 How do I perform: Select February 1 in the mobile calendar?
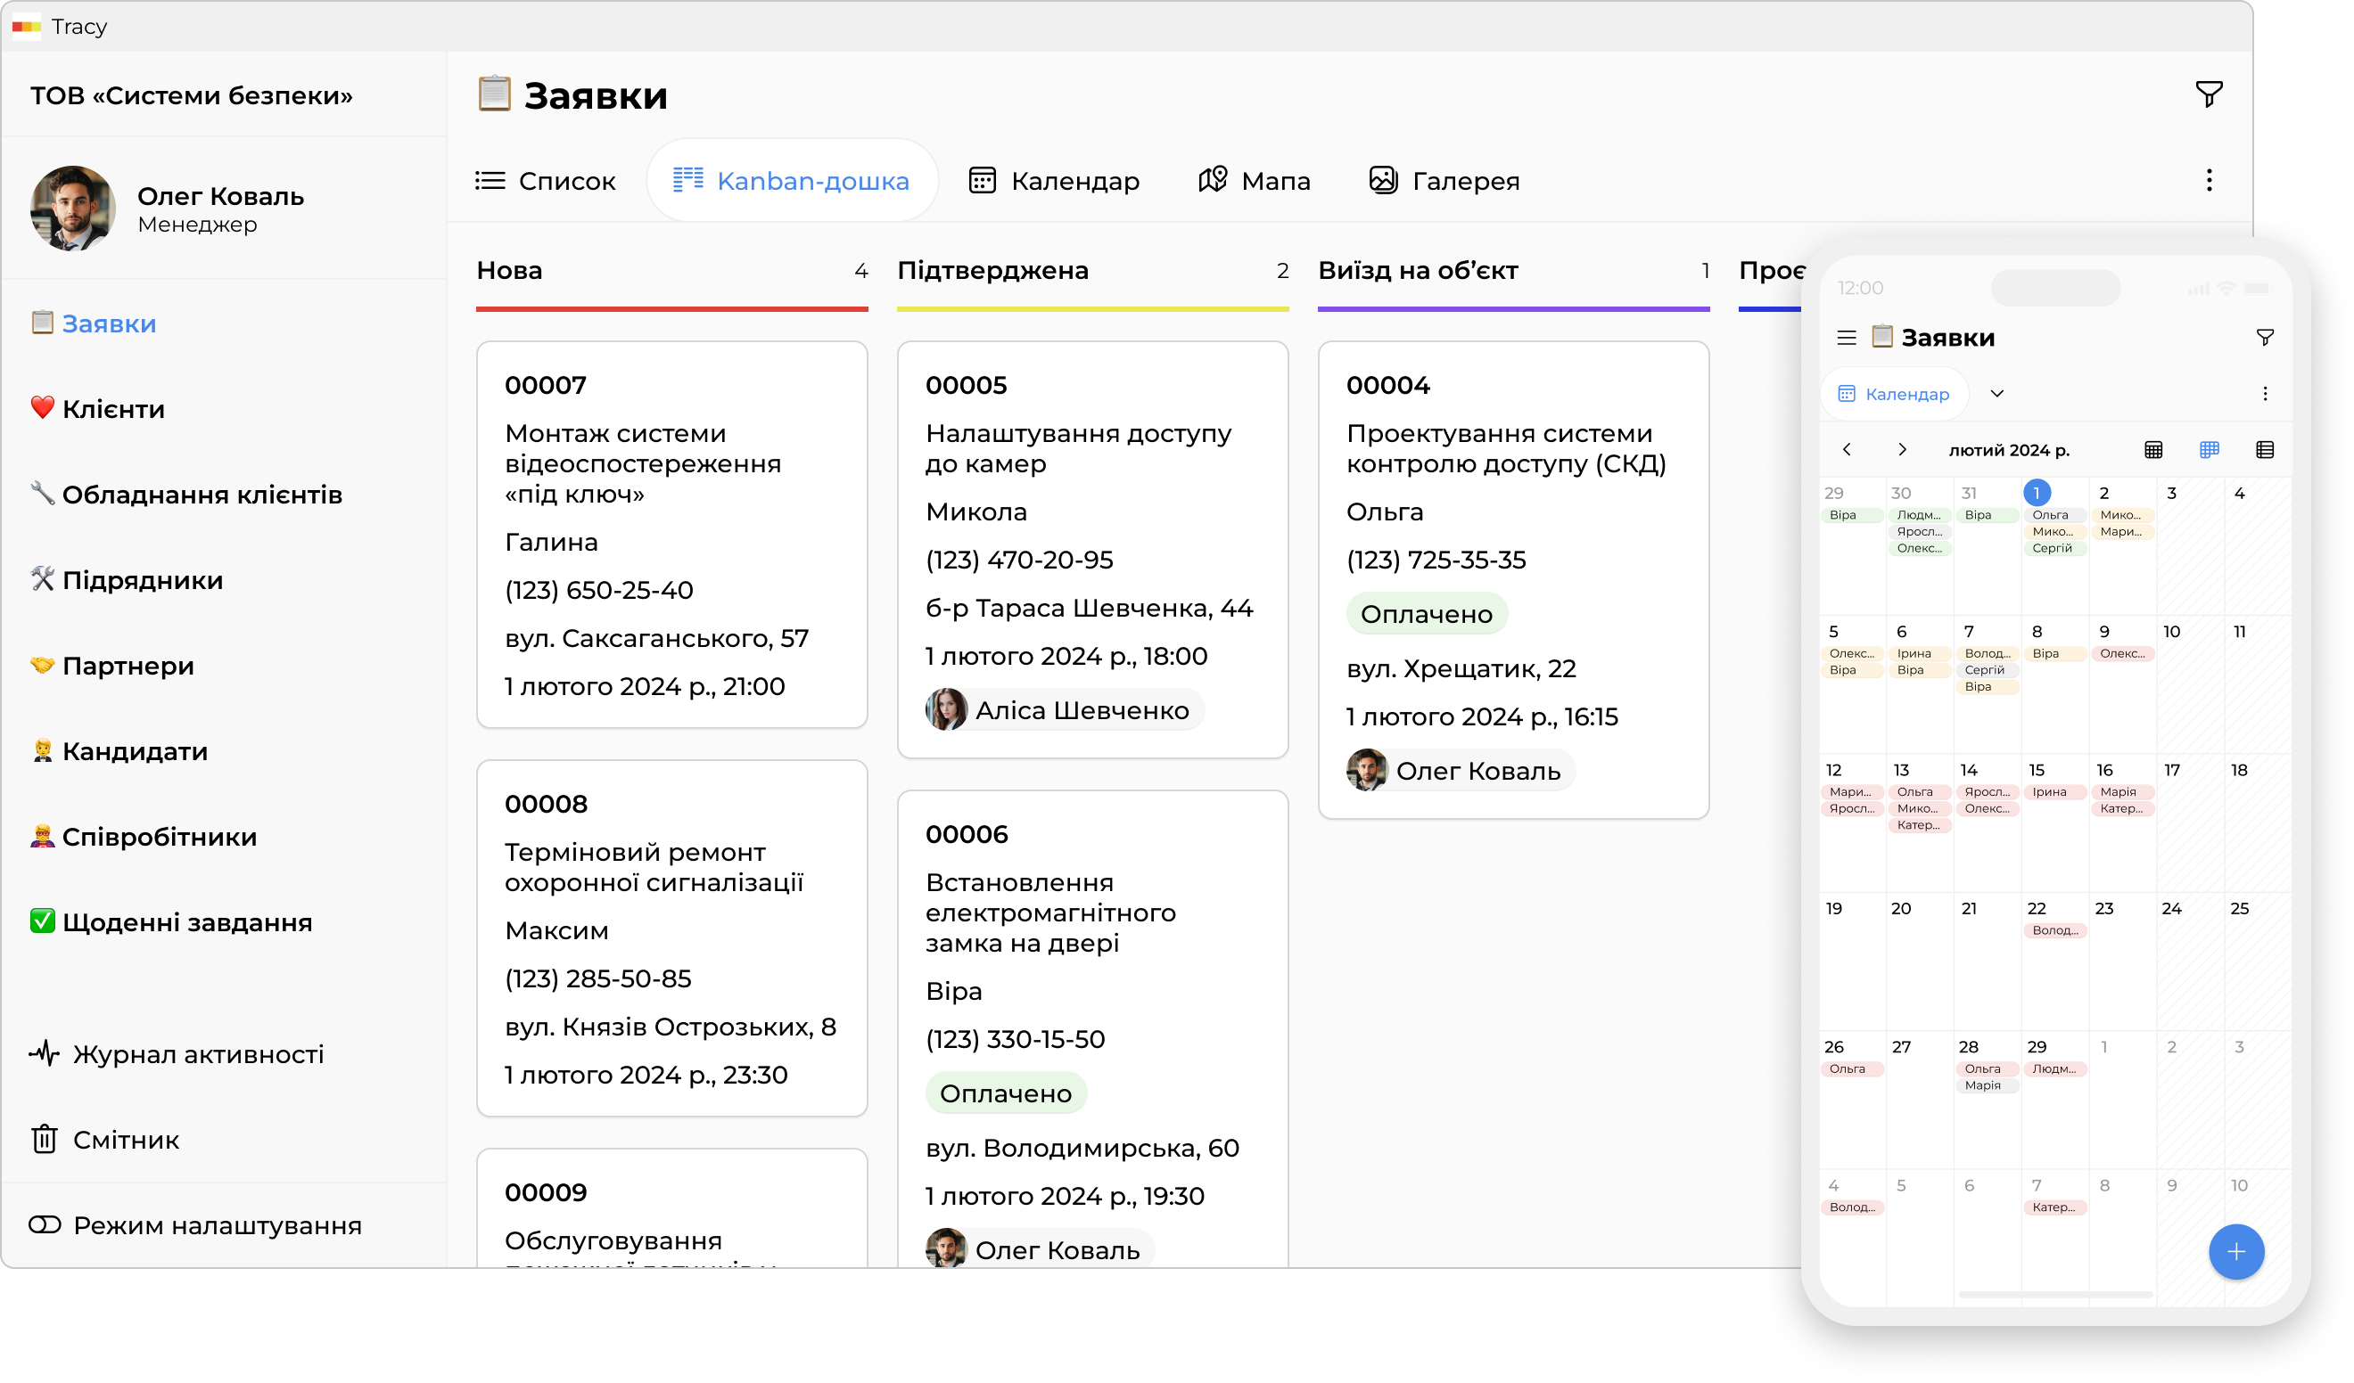click(2037, 493)
